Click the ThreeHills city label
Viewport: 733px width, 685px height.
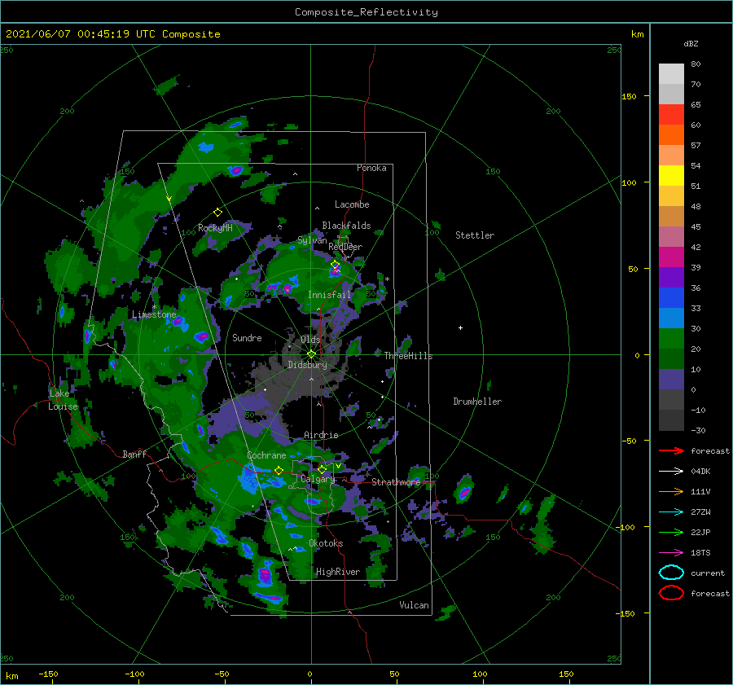click(408, 356)
